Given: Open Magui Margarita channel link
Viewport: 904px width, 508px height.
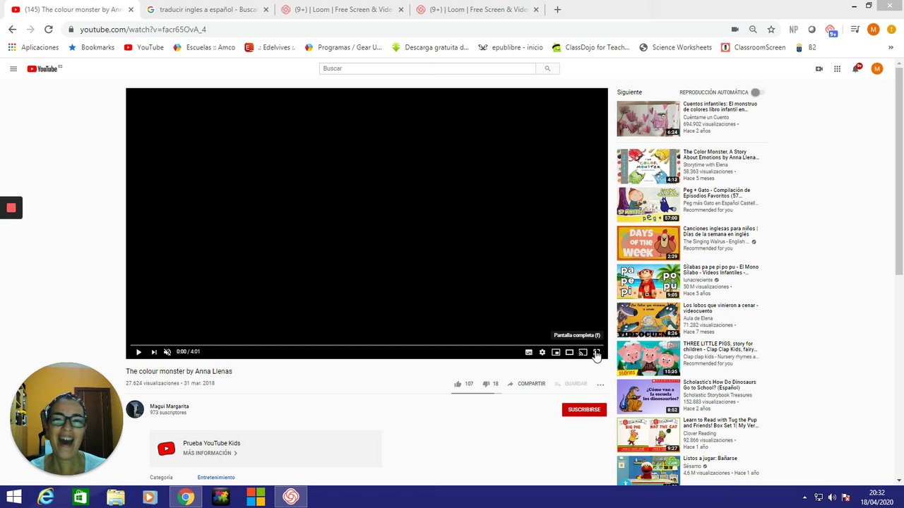Looking at the screenshot, I should click(169, 406).
